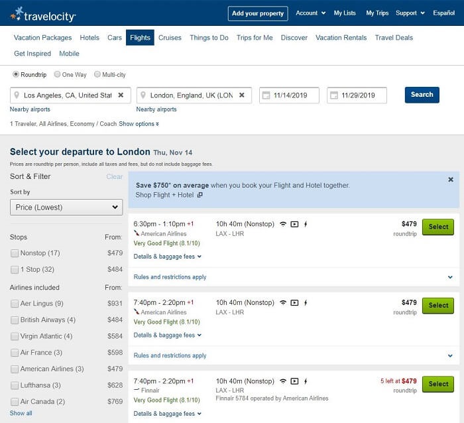Open the Account dropdown menu

tap(310, 13)
